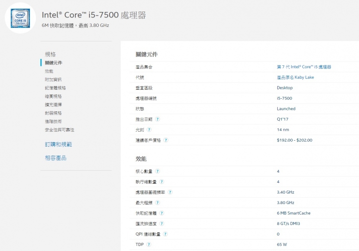
Task: Click the 6 MB SmartCache value
Action: click(294, 213)
